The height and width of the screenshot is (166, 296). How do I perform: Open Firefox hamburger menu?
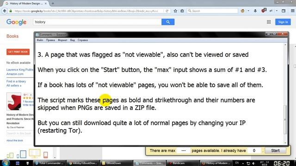(x=293, y=11)
